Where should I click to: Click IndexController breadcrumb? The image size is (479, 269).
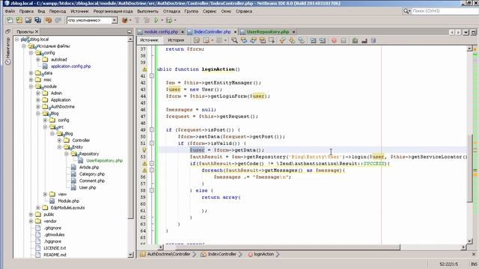coord(222,254)
